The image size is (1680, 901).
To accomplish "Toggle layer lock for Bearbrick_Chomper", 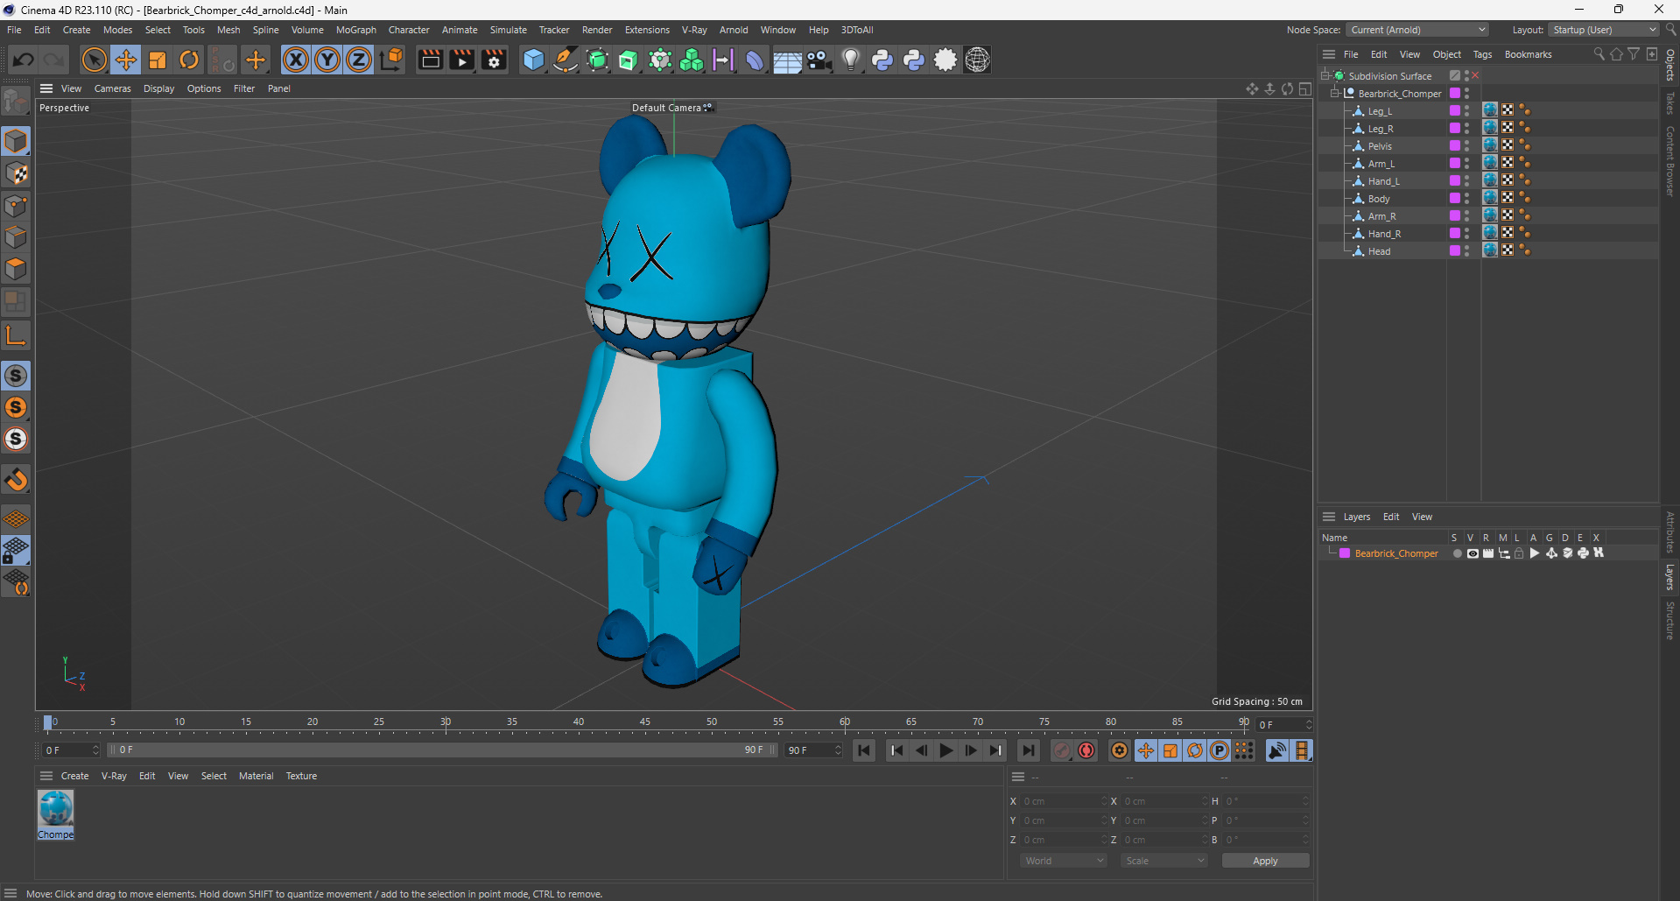I will point(1520,553).
